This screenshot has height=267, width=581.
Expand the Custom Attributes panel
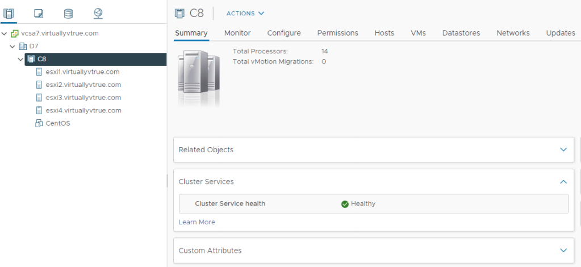(x=563, y=251)
